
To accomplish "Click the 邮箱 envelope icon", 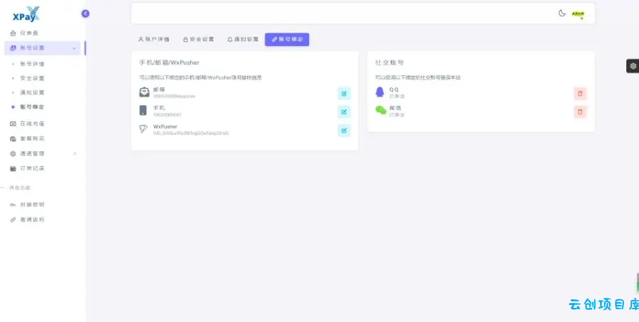I will point(144,92).
